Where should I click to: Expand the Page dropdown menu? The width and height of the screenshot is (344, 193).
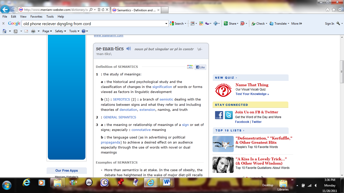tap(47, 31)
